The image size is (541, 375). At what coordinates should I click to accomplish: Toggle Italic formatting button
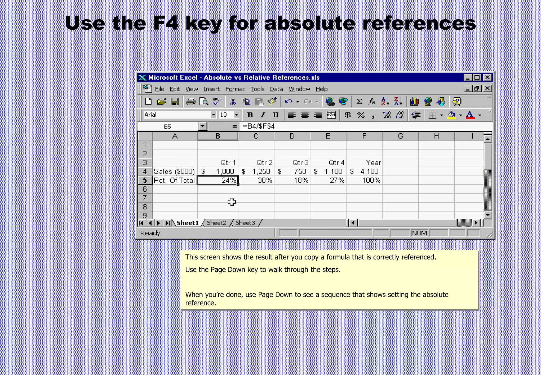pos(263,115)
